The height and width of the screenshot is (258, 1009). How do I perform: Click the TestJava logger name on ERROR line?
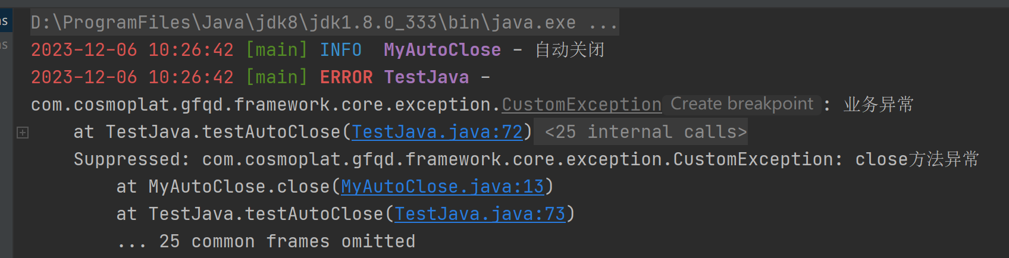tap(426, 77)
